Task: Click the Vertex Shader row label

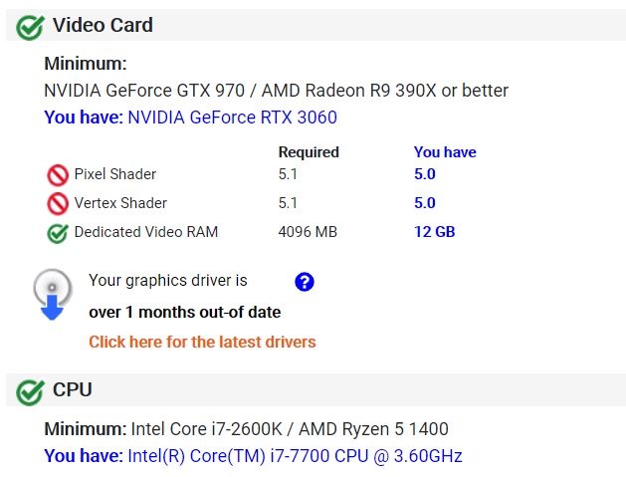Action: pos(120,203)
